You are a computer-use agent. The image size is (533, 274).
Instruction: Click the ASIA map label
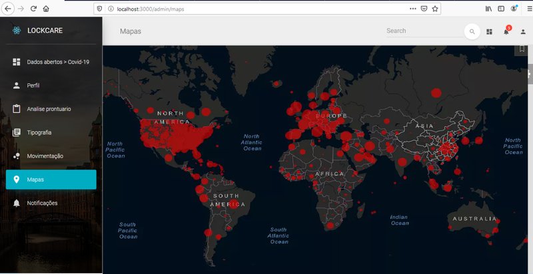click(424, 126)
